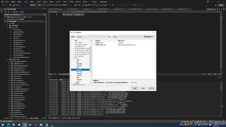Click the green status indicator at top right
226x127 pixels.
208,2
